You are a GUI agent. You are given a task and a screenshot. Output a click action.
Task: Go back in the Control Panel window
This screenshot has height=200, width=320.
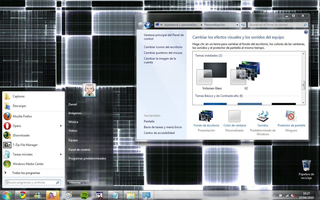click(x=140, y=25)
